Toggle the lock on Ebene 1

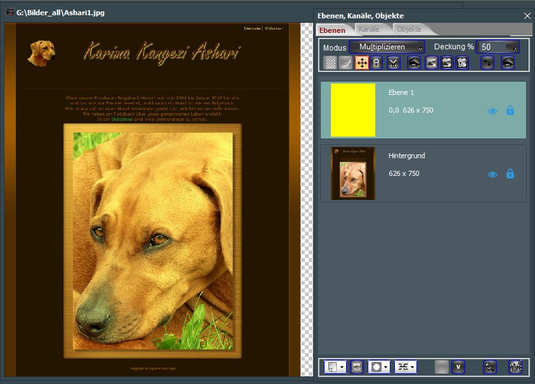click(510, 111)
